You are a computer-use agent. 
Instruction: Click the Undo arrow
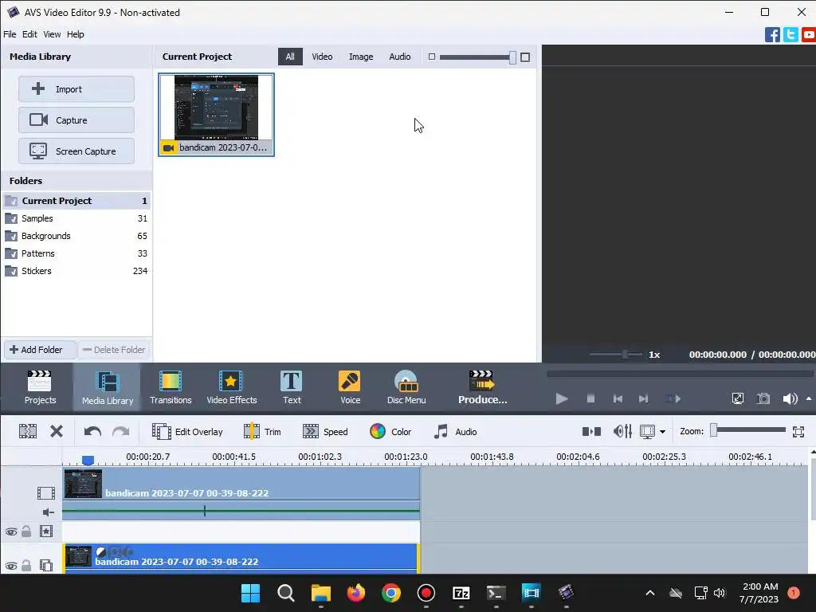92,431
